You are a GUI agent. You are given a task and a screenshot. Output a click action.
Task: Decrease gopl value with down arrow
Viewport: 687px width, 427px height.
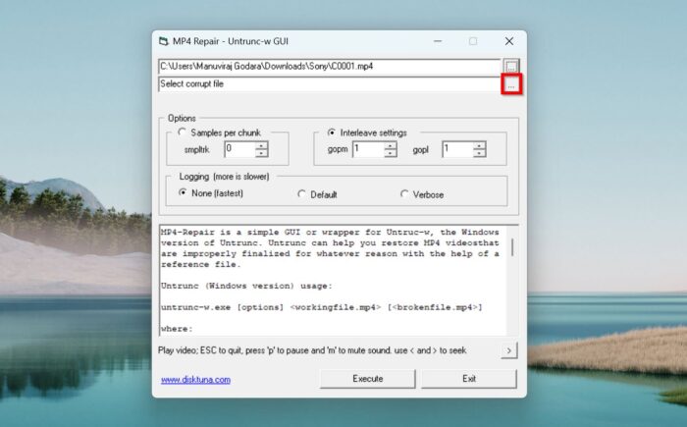click(479, 153)
